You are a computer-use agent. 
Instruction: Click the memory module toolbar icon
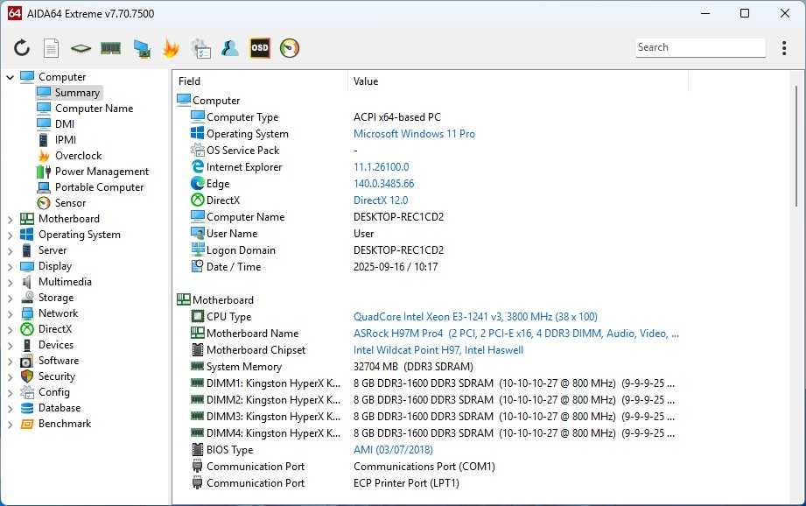[x=110, y=48]
